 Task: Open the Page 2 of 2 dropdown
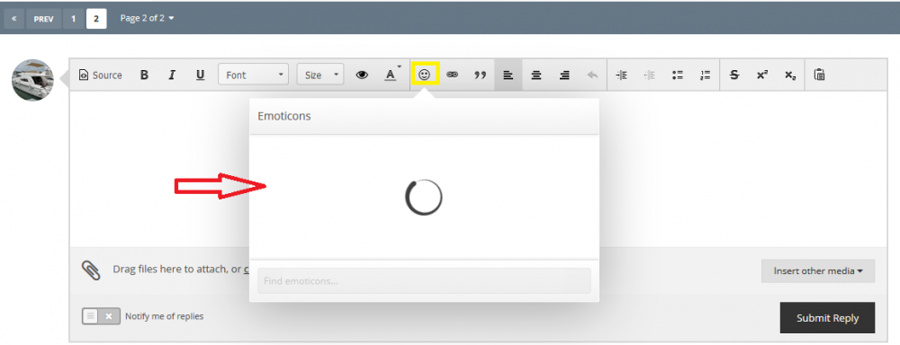pyautogui.click(x=147, y=18)
